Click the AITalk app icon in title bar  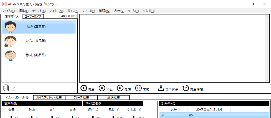point(5,4)
